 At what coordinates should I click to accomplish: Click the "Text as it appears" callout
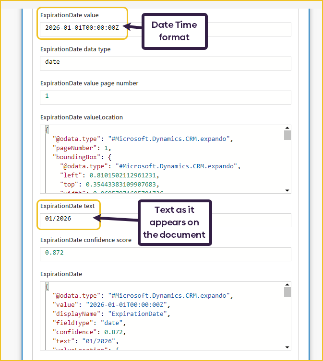(x=174, y=222)
